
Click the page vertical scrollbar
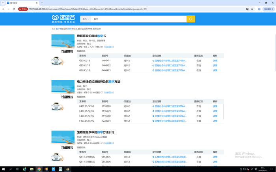click(x=275, y=53)
